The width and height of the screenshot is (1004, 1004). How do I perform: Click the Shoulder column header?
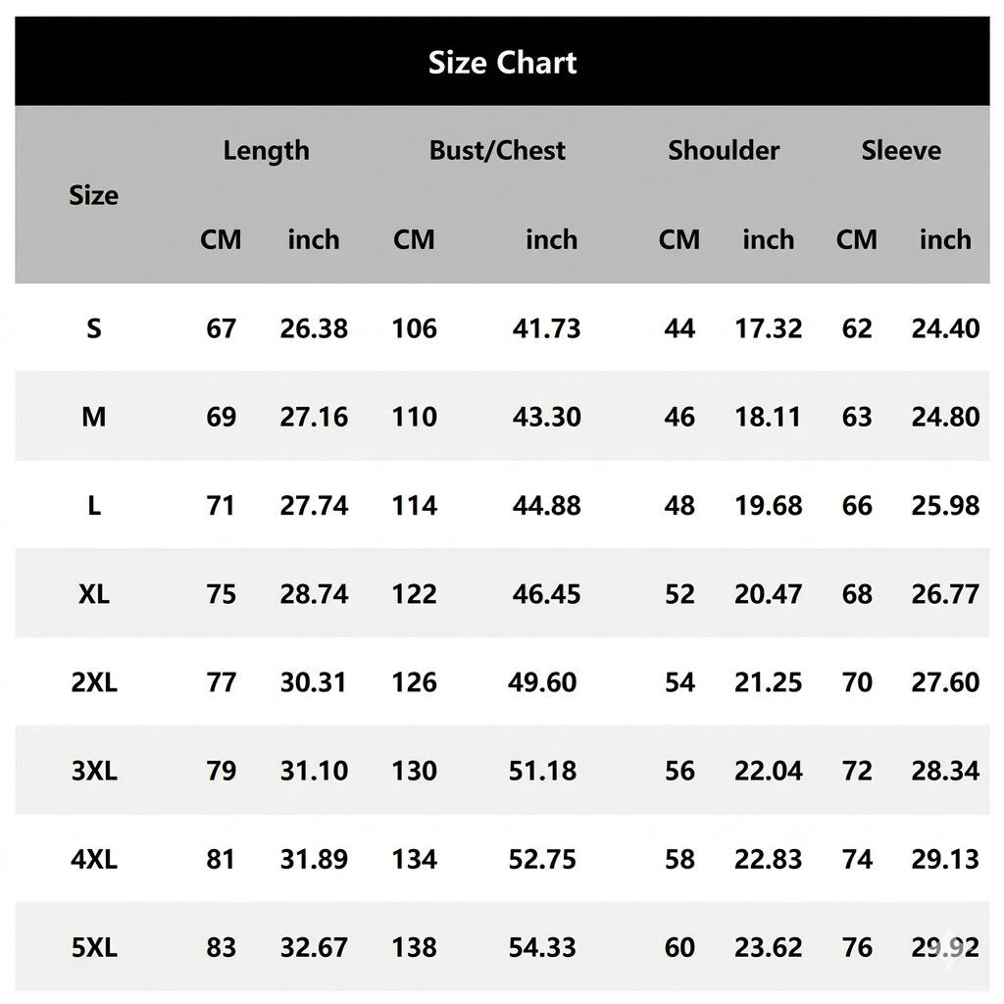724,150
